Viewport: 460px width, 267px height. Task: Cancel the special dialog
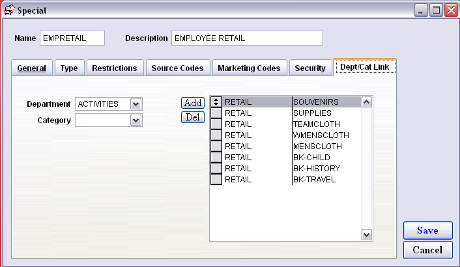point(427,250)
